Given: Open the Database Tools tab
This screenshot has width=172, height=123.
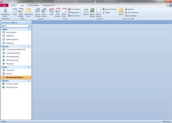Looking at the screenshot, I should pos(49,5).
